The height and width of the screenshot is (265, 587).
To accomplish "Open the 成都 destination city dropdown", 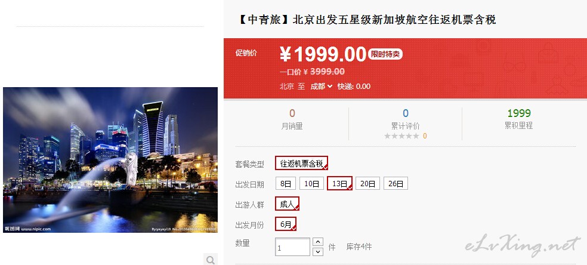I will click(321, 86).
